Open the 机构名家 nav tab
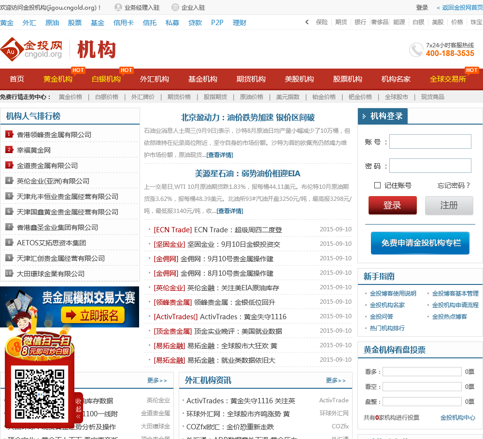Screen dimensions: 483x439 pos(396,79)
